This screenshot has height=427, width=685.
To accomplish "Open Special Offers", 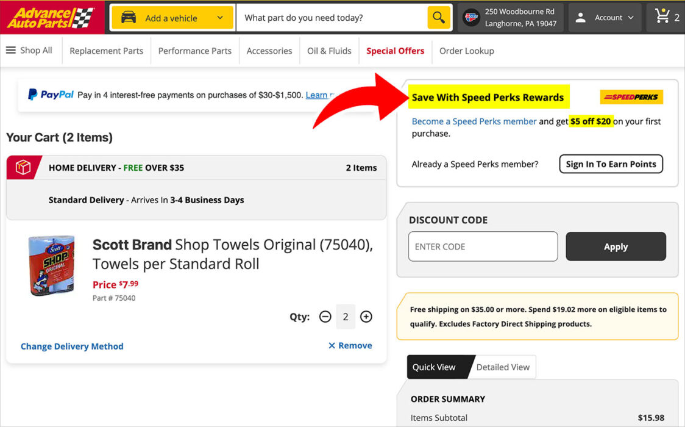I will 395,51.
